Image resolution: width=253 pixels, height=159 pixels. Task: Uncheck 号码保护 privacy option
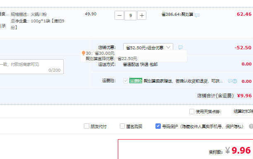pos(158,126)
